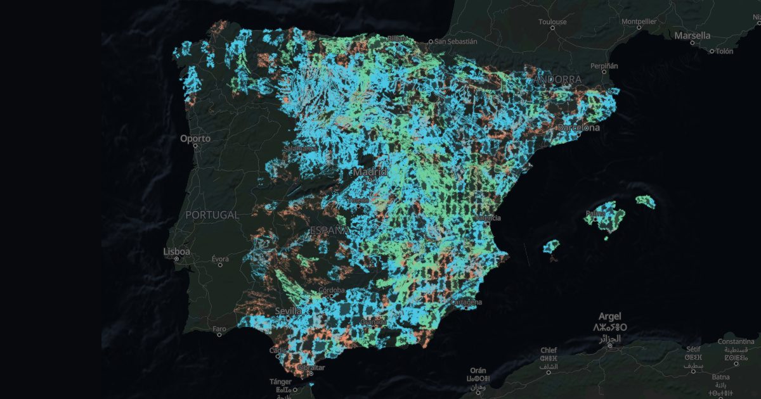Select the Madrid city label

(x=370, y=172)
